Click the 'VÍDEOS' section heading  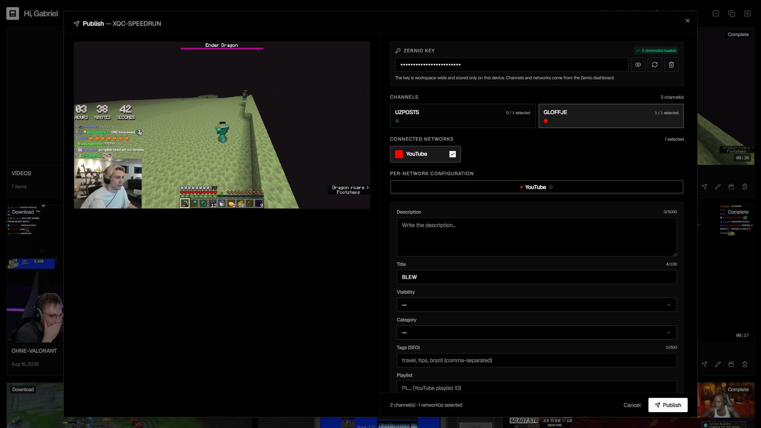21,174
